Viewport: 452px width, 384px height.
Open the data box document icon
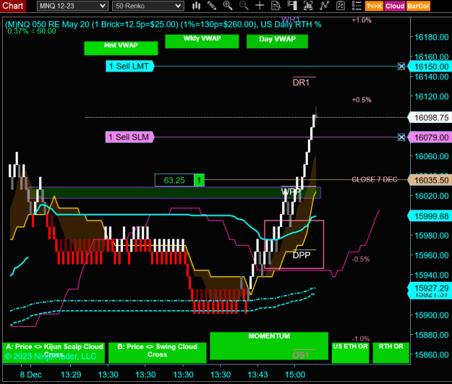276,6
